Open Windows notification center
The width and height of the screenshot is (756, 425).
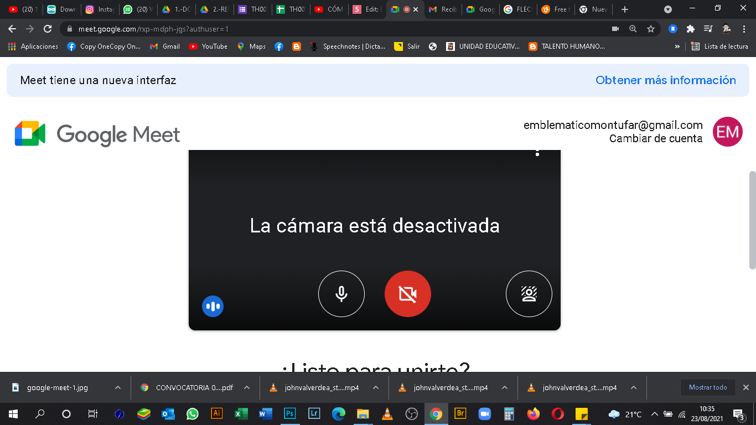pyautogui.click(x=738, y=414)
